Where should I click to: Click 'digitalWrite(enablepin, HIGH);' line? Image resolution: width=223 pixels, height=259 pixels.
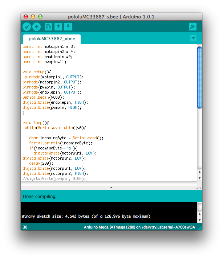[55, 103]
